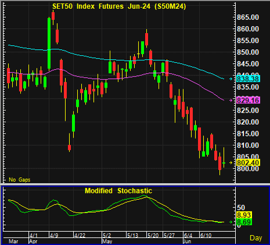The width and height of the screenshot is (270, 245).
Task: Click the 810.00 price axis label
Action: [x=248, y=145]
